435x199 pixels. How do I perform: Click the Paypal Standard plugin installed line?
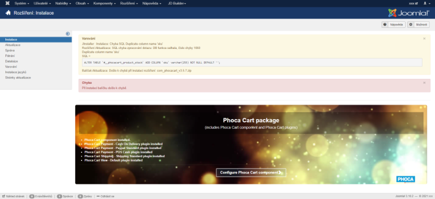pyautogui.click(x=122, y=148)
